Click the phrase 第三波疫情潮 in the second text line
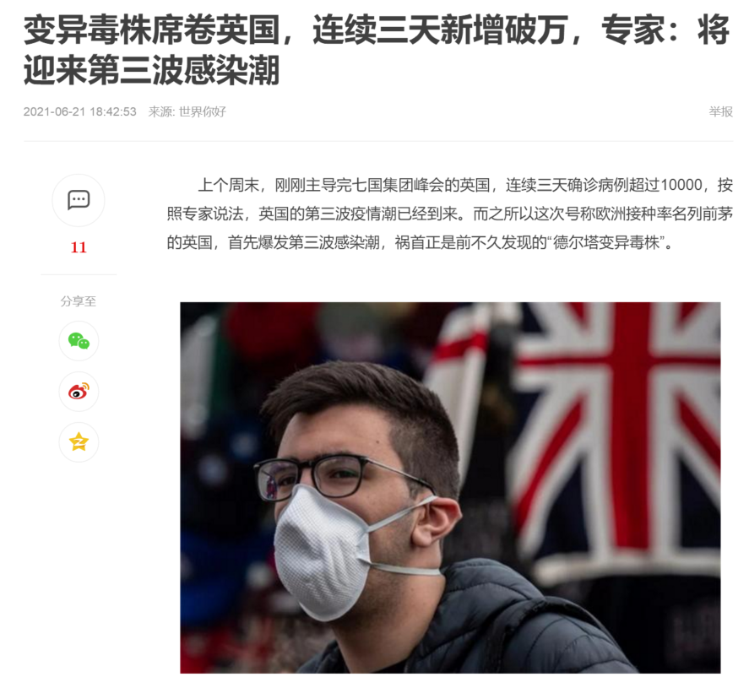The height and width of the screenshot is (677, 749). pos(350,214)
